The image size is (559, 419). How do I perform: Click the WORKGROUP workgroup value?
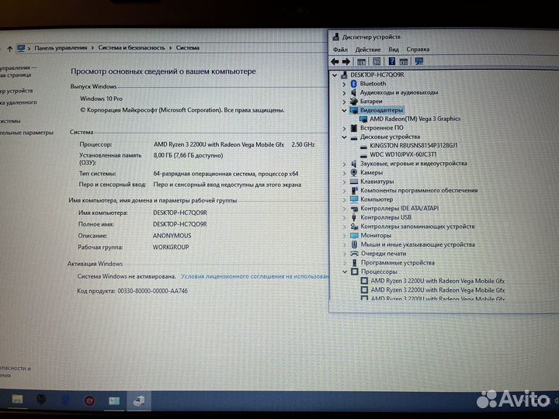[171, 247]
